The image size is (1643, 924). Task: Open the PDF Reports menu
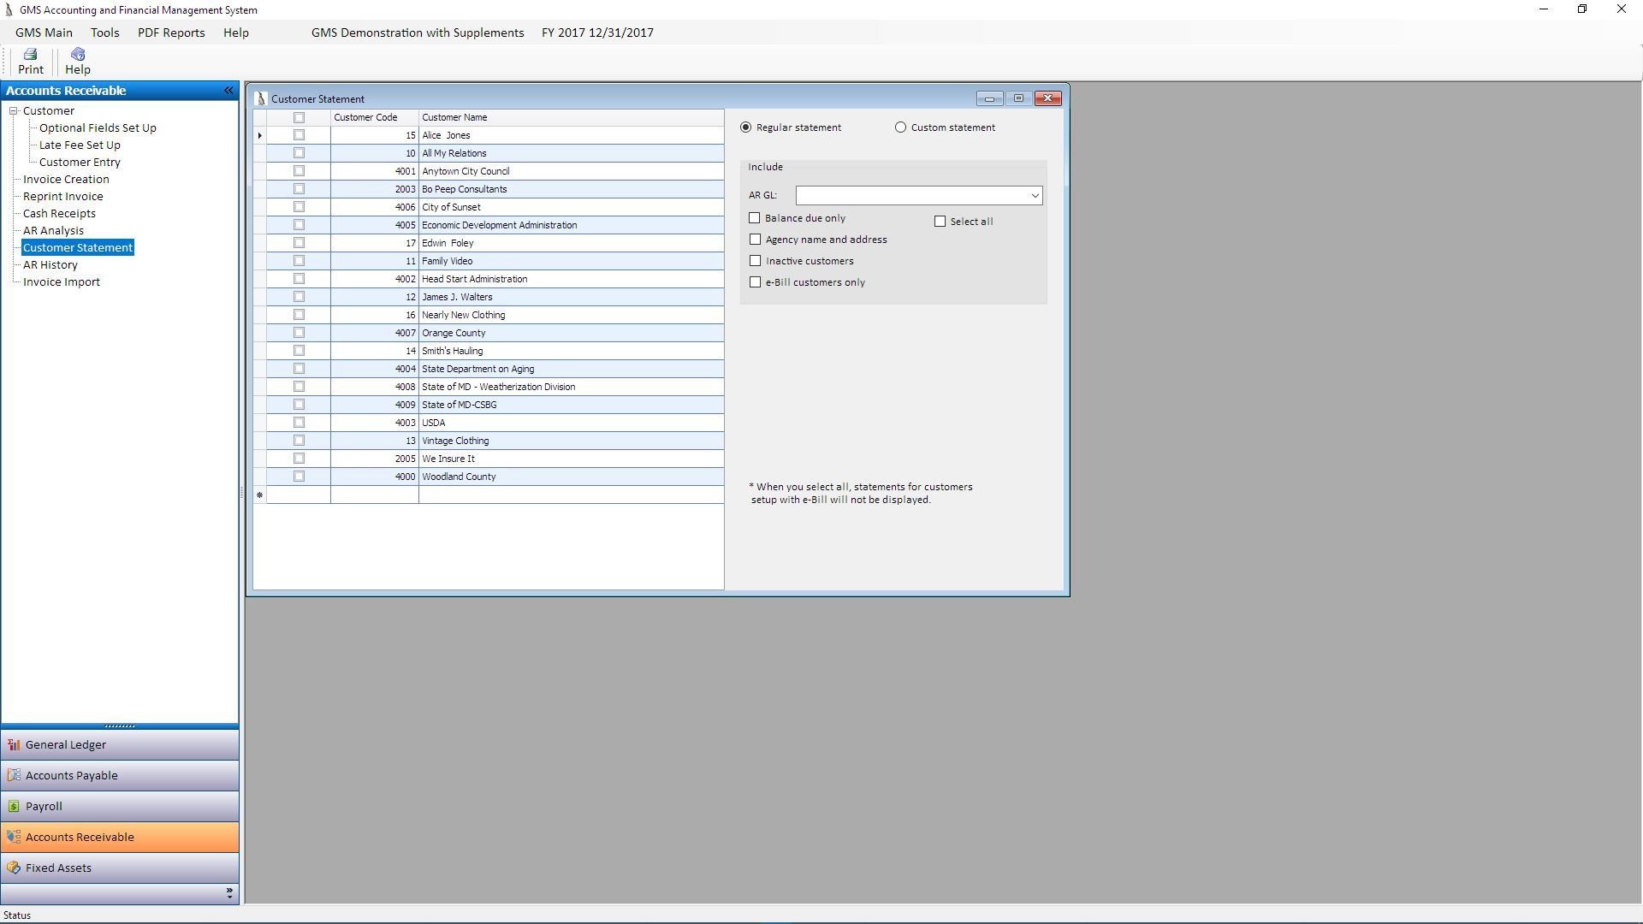click(171, 33)
